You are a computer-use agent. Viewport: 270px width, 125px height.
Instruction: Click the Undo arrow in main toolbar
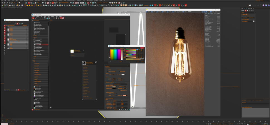click(x=2, y=3)
